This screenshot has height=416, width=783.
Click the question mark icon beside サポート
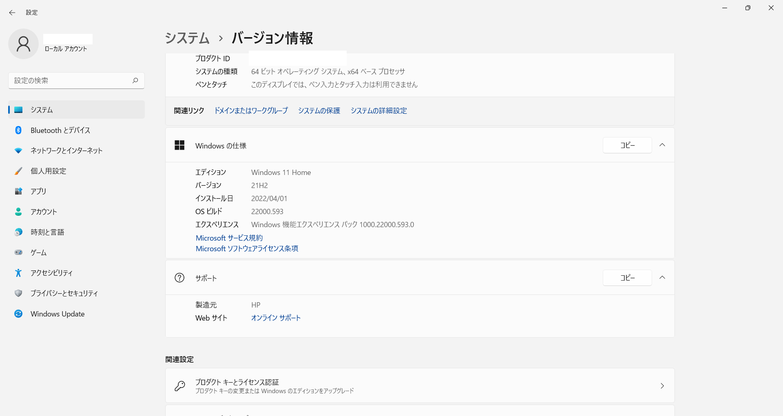[x=179, y=278]
